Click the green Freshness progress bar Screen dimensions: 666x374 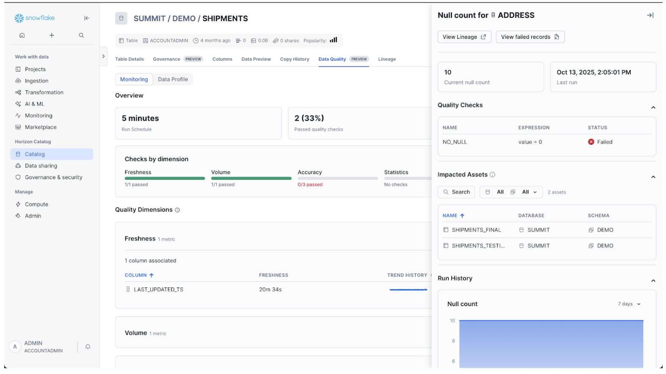(165, 179)
